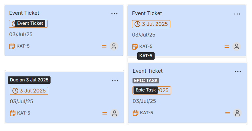
Task: Click the top-left card's assignee avatar
Action: point(114,46)
